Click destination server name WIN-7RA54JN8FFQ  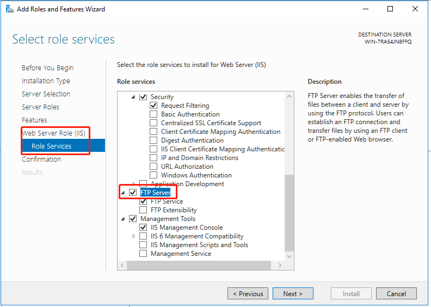point(388,42)
